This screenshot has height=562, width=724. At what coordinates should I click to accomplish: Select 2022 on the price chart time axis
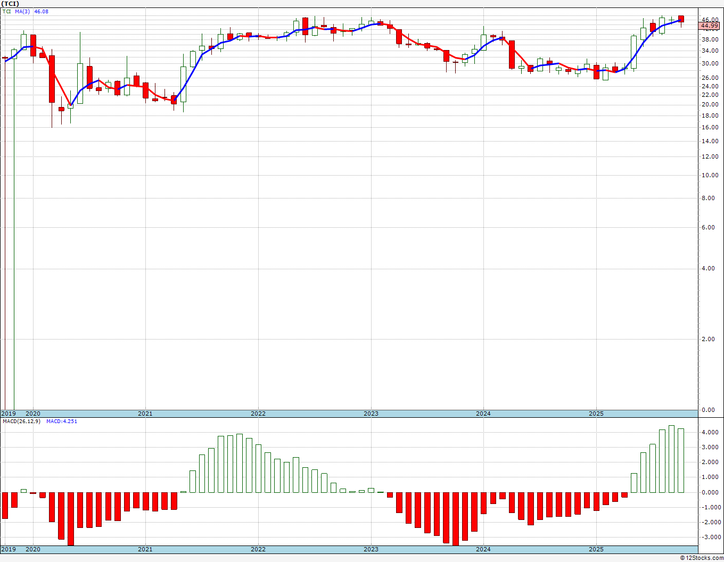258,414
